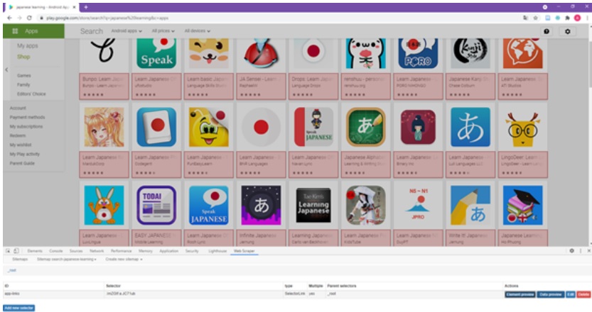The image size is (592, 312).
Task: Open the Create new sitemap dropdown
Action: pos(124,260)
